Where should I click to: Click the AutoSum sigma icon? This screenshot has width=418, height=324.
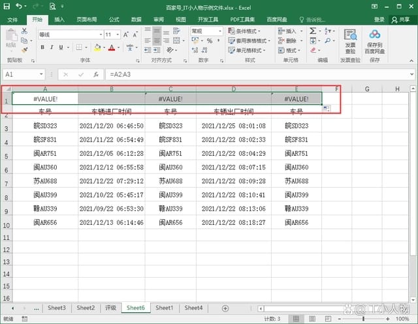coord(313,31)
